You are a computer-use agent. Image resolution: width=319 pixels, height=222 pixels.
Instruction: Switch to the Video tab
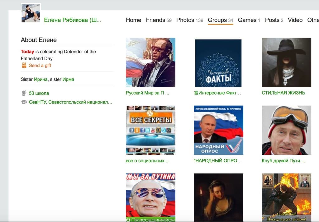tap(295, 20)
